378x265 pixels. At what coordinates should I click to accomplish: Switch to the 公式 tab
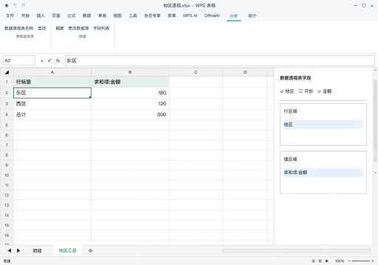point(72,15)
